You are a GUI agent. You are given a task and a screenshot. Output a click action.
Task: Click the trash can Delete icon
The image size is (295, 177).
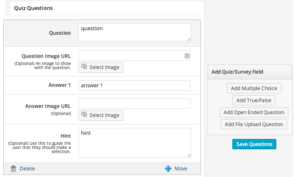pos(13,169)
